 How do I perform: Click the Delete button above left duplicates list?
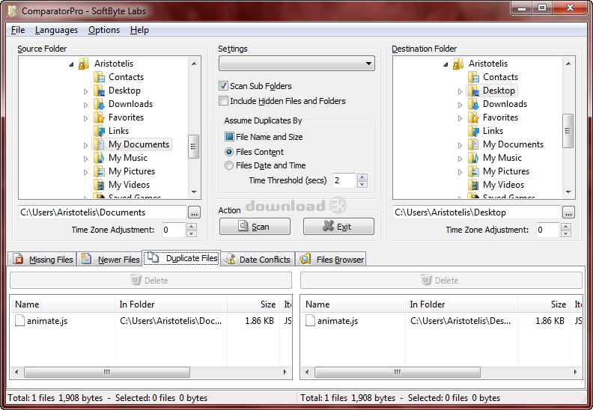click(151, 281)
